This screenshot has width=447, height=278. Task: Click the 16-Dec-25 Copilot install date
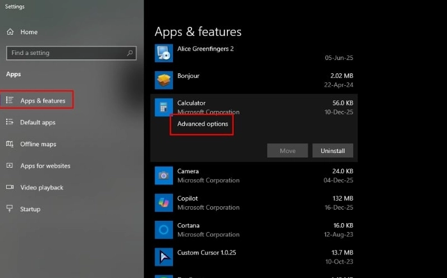pyautogui.click(x=339, y=207)
